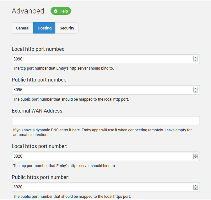Click the Advanced page heading
The image size is (211, 200).
28,11
